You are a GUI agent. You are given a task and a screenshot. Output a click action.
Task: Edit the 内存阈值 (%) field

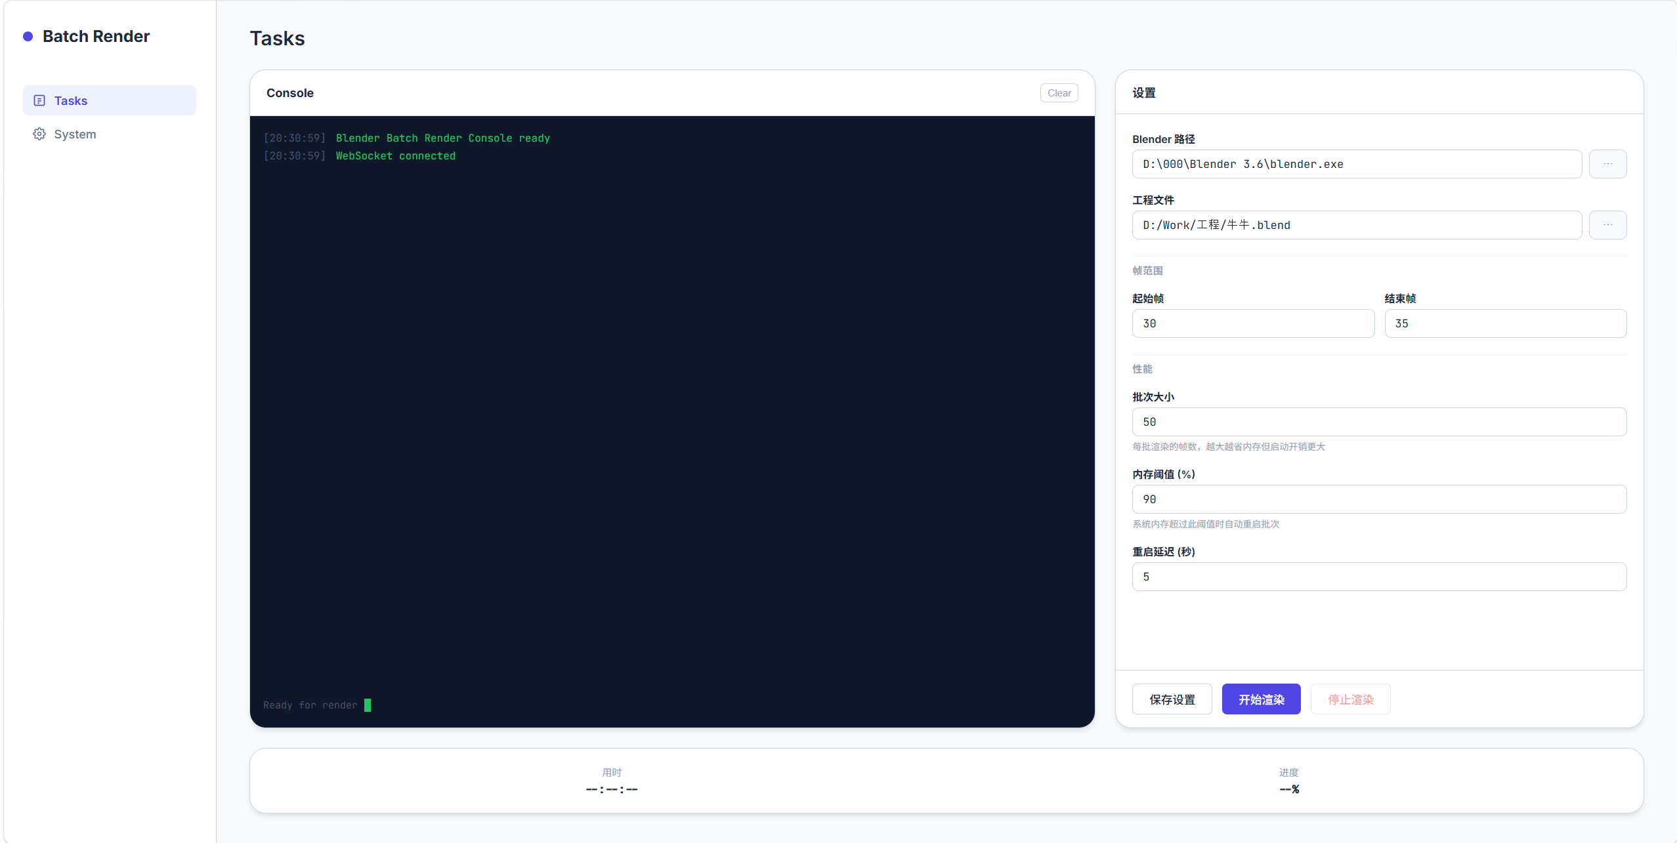pos(1379,499)
